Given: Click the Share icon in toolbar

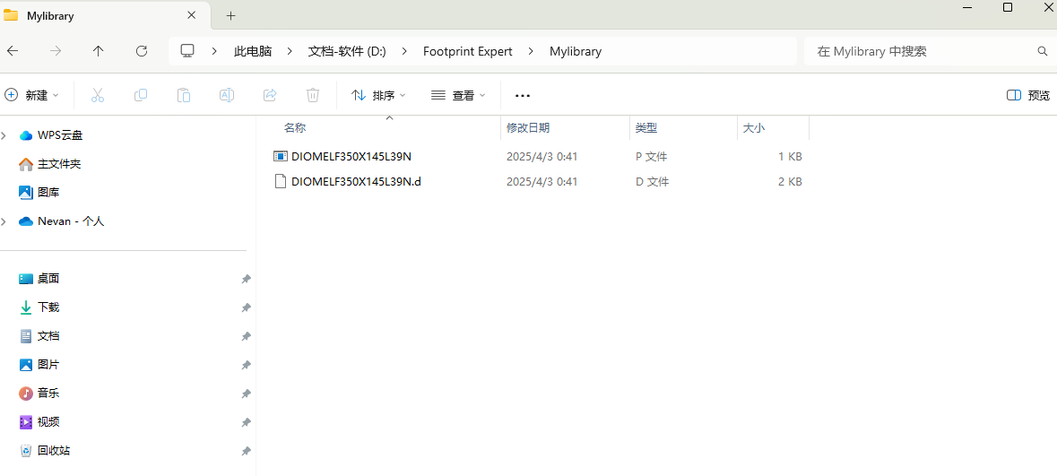Looking at the screenshot, I should click(270, 95).
